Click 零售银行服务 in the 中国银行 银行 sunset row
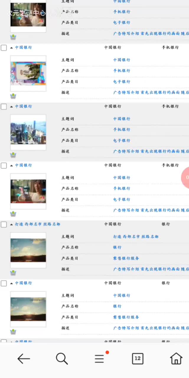 click(126, 317)
